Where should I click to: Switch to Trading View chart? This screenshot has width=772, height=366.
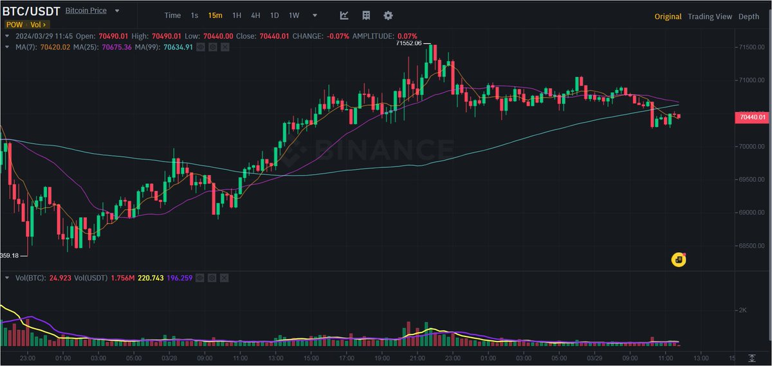[710, 17]
